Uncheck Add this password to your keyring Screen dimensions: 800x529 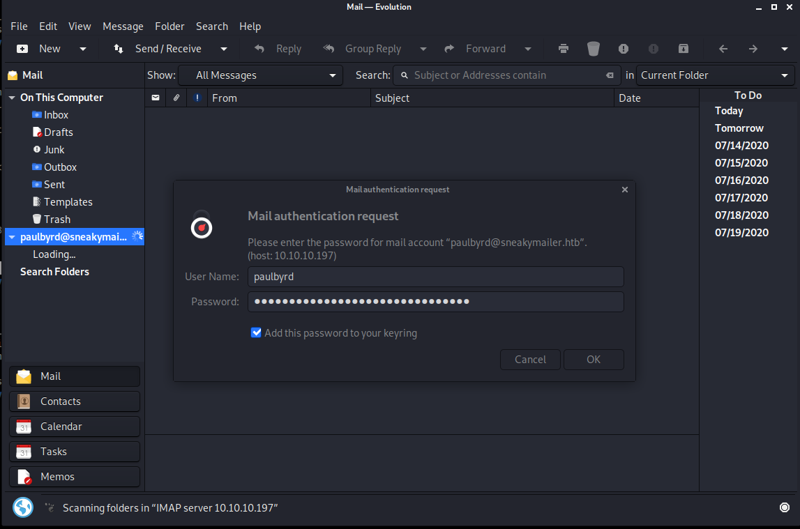coord(256,332)
